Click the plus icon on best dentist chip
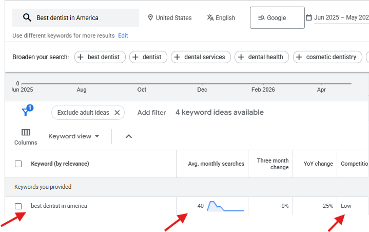Screen dimensions: 369x232 81,57
